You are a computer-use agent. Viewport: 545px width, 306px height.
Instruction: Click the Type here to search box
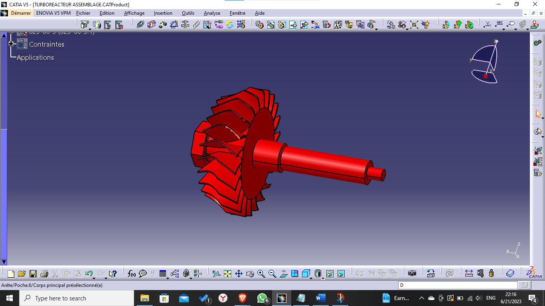coord(76,298)
